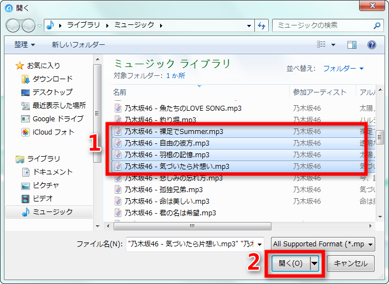Sort by 参加アーティスト column header
Viewport: 389px width, 284px height.
click(x=319, y=92)
